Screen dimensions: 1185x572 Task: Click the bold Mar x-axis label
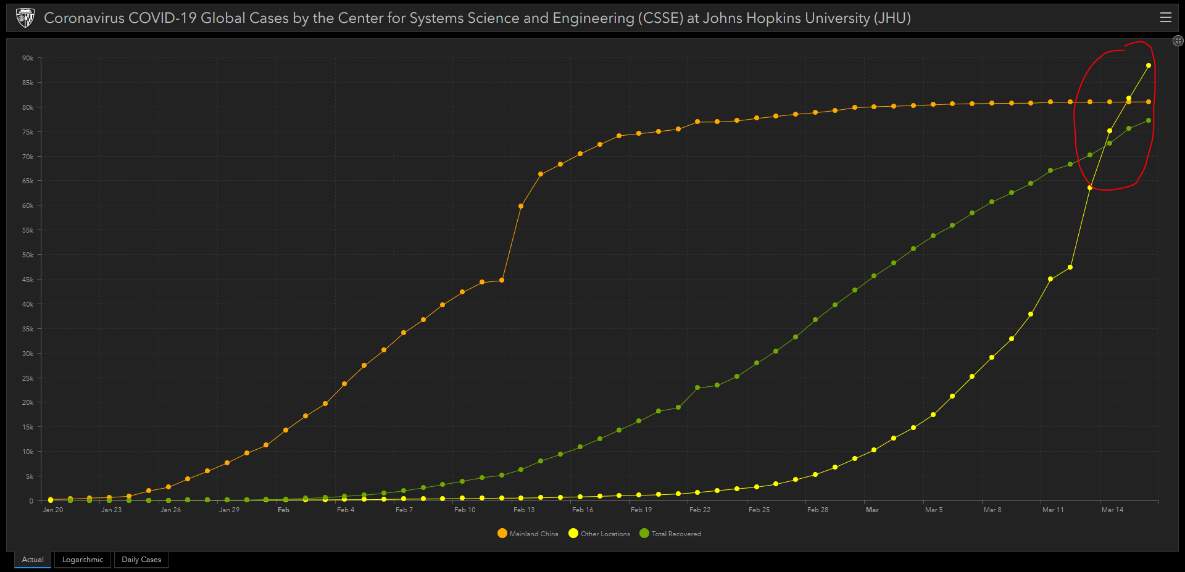point(872,510)
